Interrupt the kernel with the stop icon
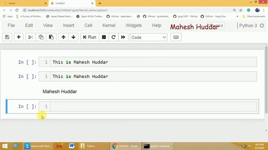 [104, 37]
